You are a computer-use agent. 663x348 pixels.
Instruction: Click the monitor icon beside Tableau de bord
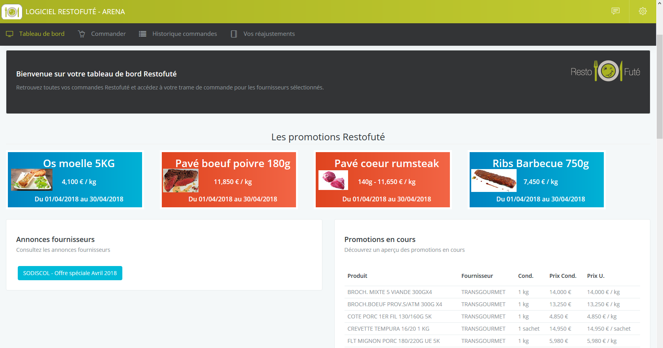coord(10,34)
